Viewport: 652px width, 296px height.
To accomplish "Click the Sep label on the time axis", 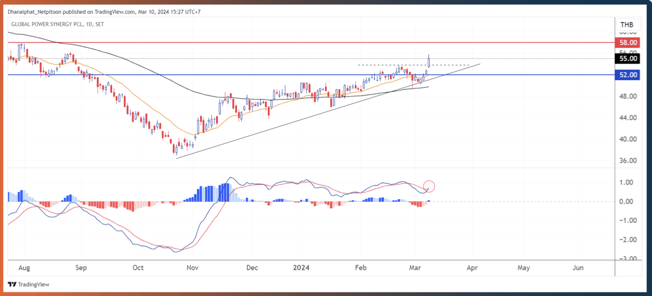I will click(81, 268).
